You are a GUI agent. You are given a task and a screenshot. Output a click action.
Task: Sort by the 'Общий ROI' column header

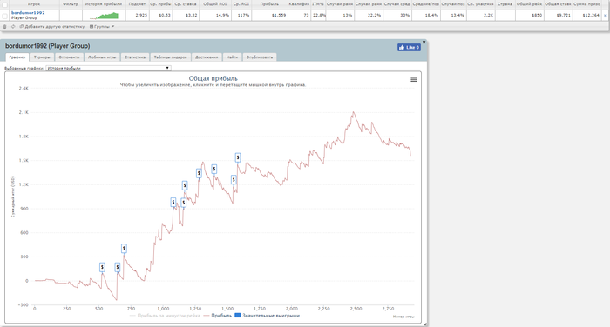pos(215,3)
